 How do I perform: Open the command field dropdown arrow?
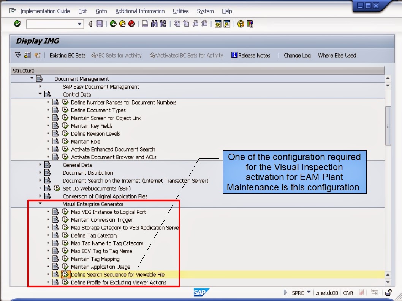(x=80, y=24)
